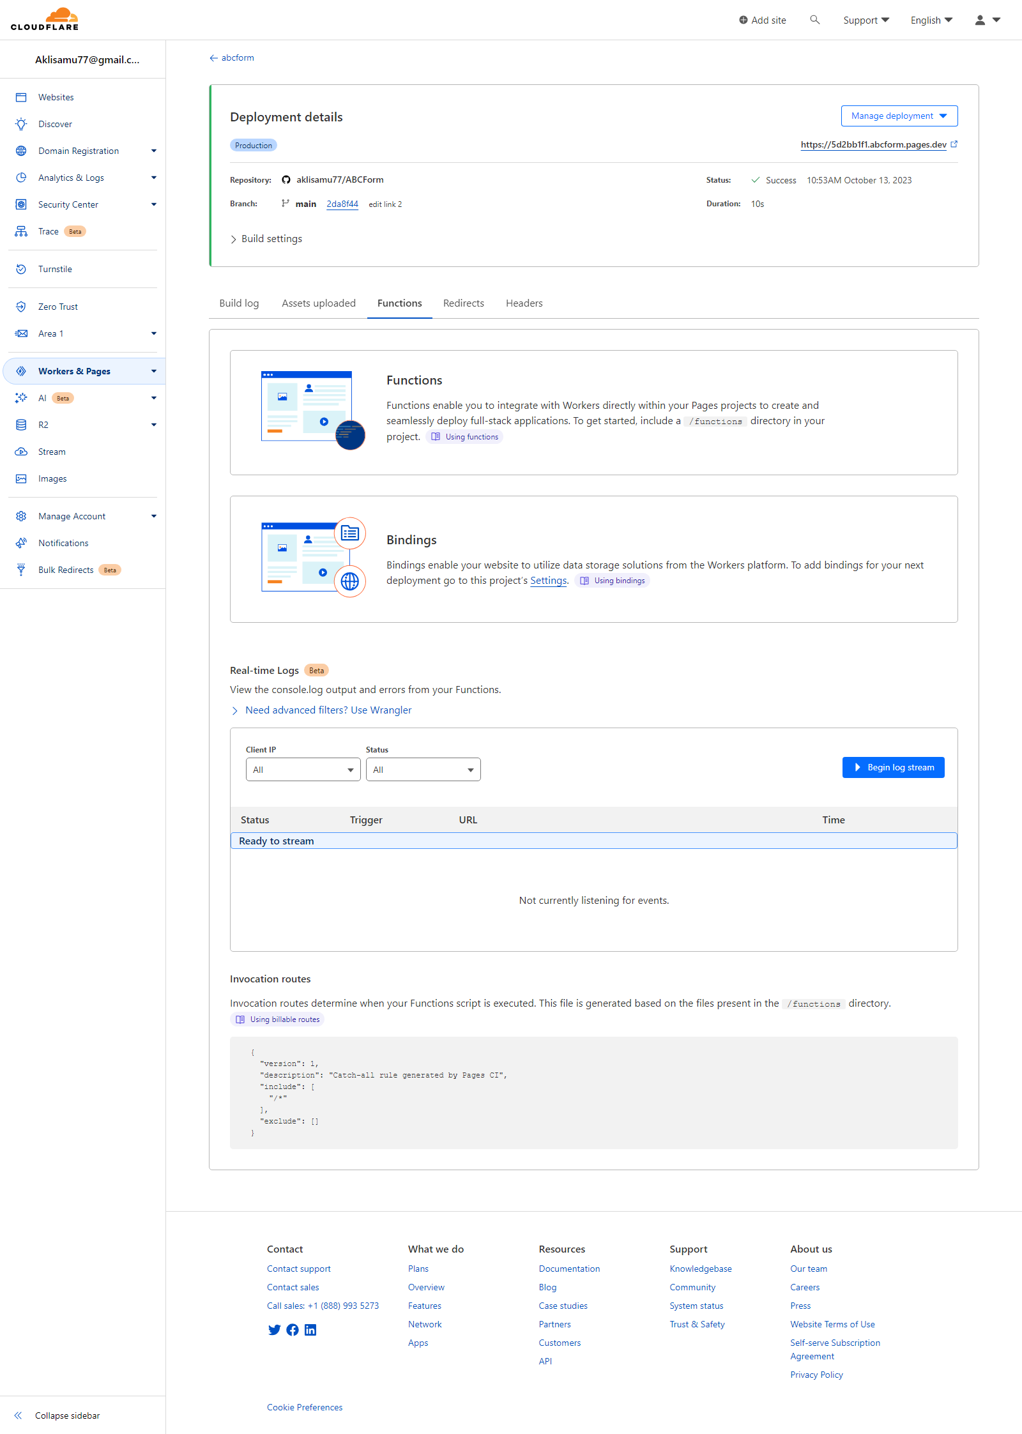This screenshot has height=1434, width=1022.
Task: Click the Cloudflare logo
Action: point(45,19)
